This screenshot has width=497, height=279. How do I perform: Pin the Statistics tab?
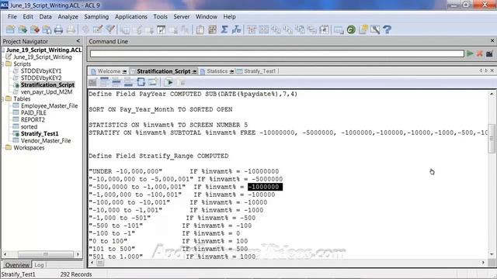[x=231, y=71]
